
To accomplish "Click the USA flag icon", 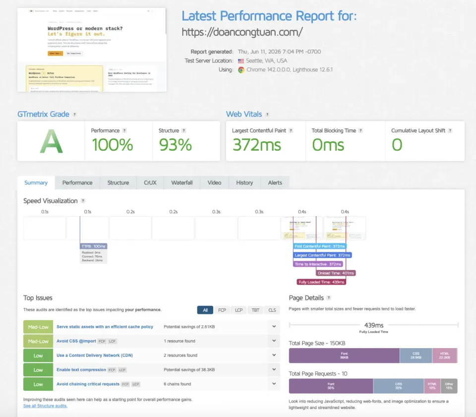I will click(241, 60).
